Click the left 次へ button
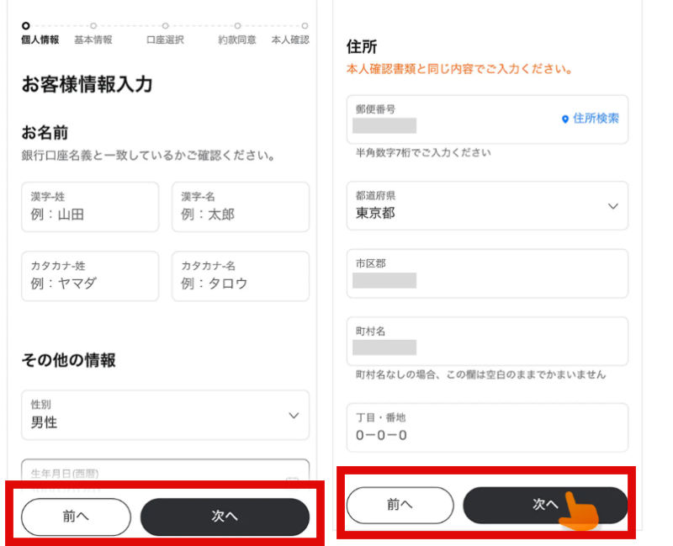This screenshot has height=546, width=673. point(225,517)
